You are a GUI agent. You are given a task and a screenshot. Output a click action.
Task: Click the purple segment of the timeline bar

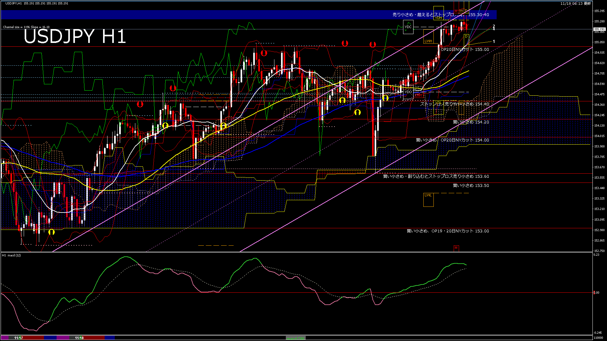pos(63,338)
